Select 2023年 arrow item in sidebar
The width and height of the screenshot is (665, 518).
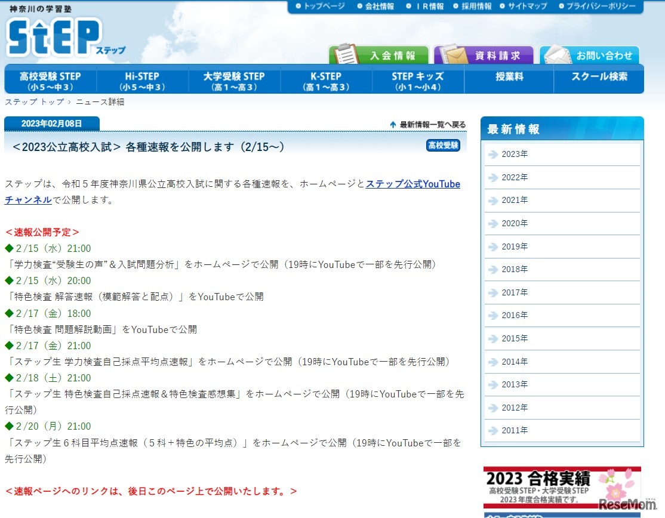click(x=514, y=155)
